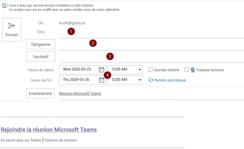This screenshot has height=149, width=244.
Task: Toggle the Fuseaux horaires checkbox
Action: [x=187, y=70]
